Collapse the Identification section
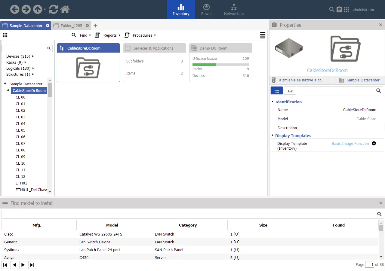This screenshot has height=271, width=385. [273, 102]
